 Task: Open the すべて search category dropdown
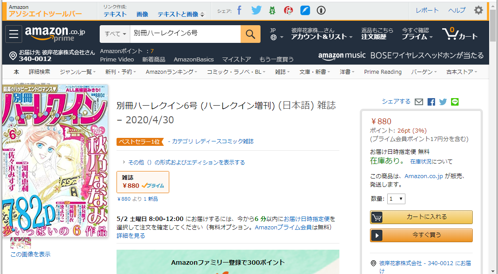pos(115,34)
